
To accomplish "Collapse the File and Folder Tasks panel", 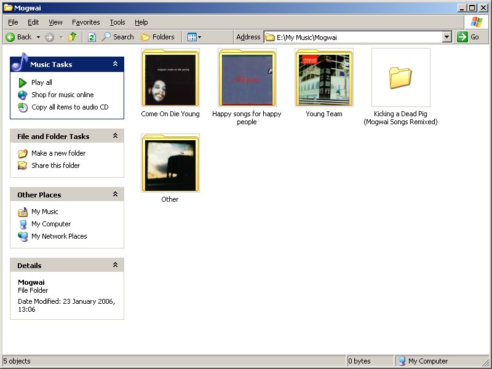I will pos(115,136).
